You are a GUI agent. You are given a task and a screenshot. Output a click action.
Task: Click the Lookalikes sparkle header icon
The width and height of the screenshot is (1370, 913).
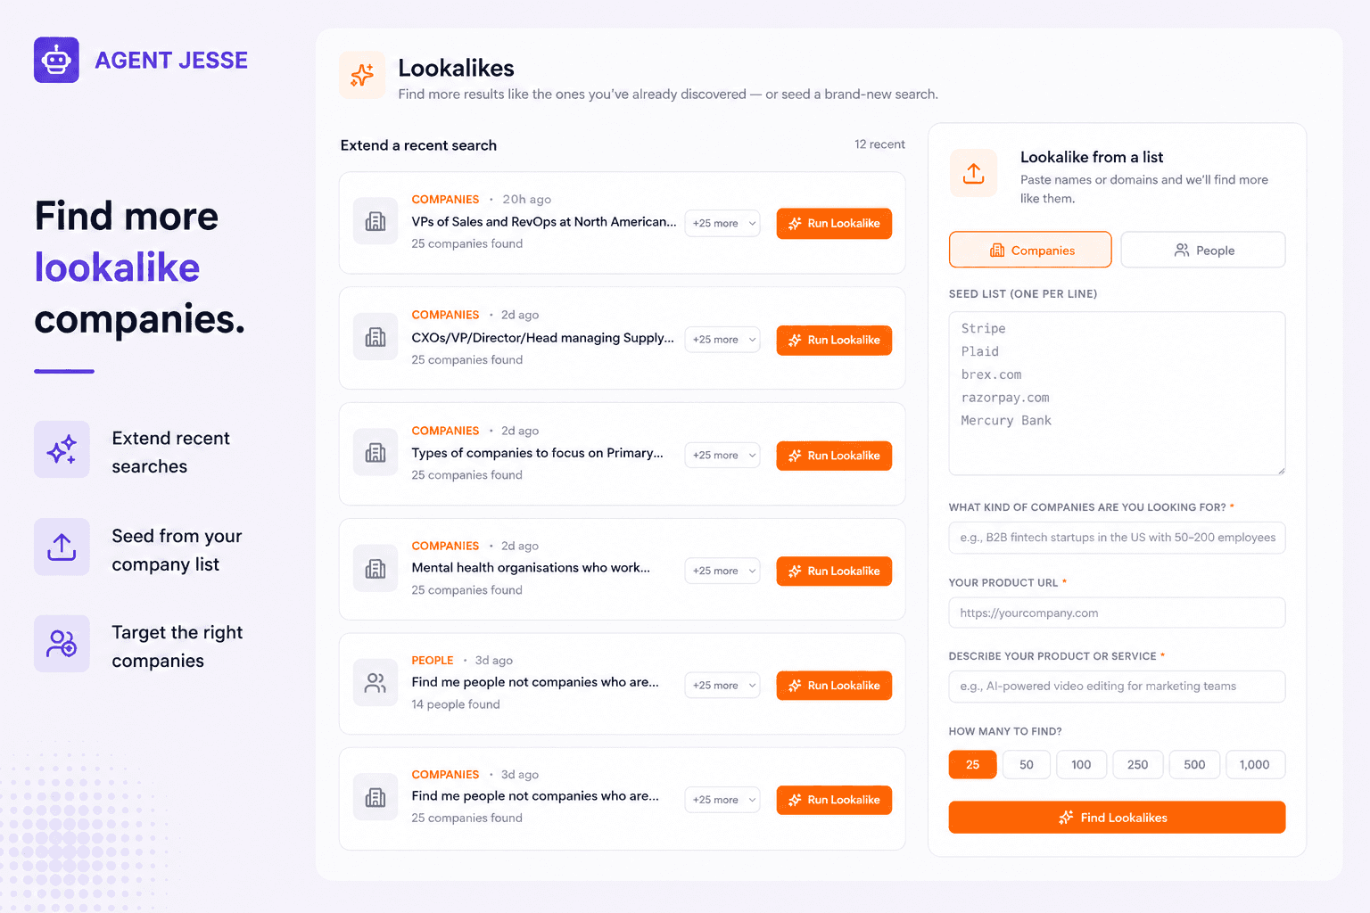(x=362, y=75)
